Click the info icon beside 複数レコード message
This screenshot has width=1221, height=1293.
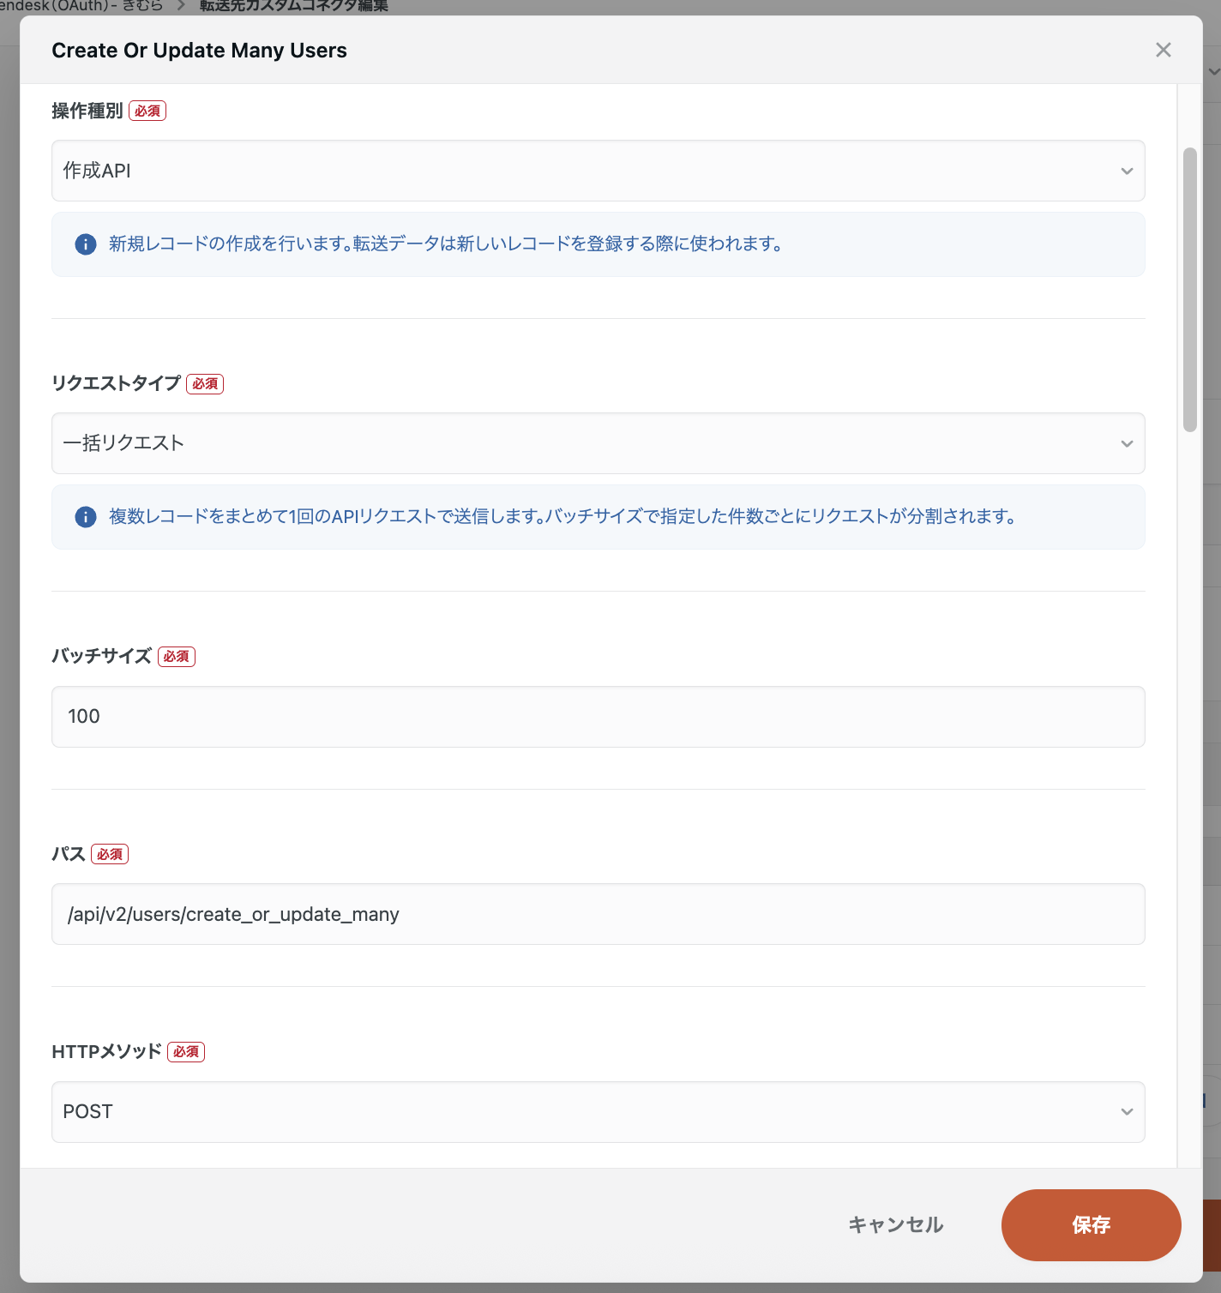tap(86, 517)
